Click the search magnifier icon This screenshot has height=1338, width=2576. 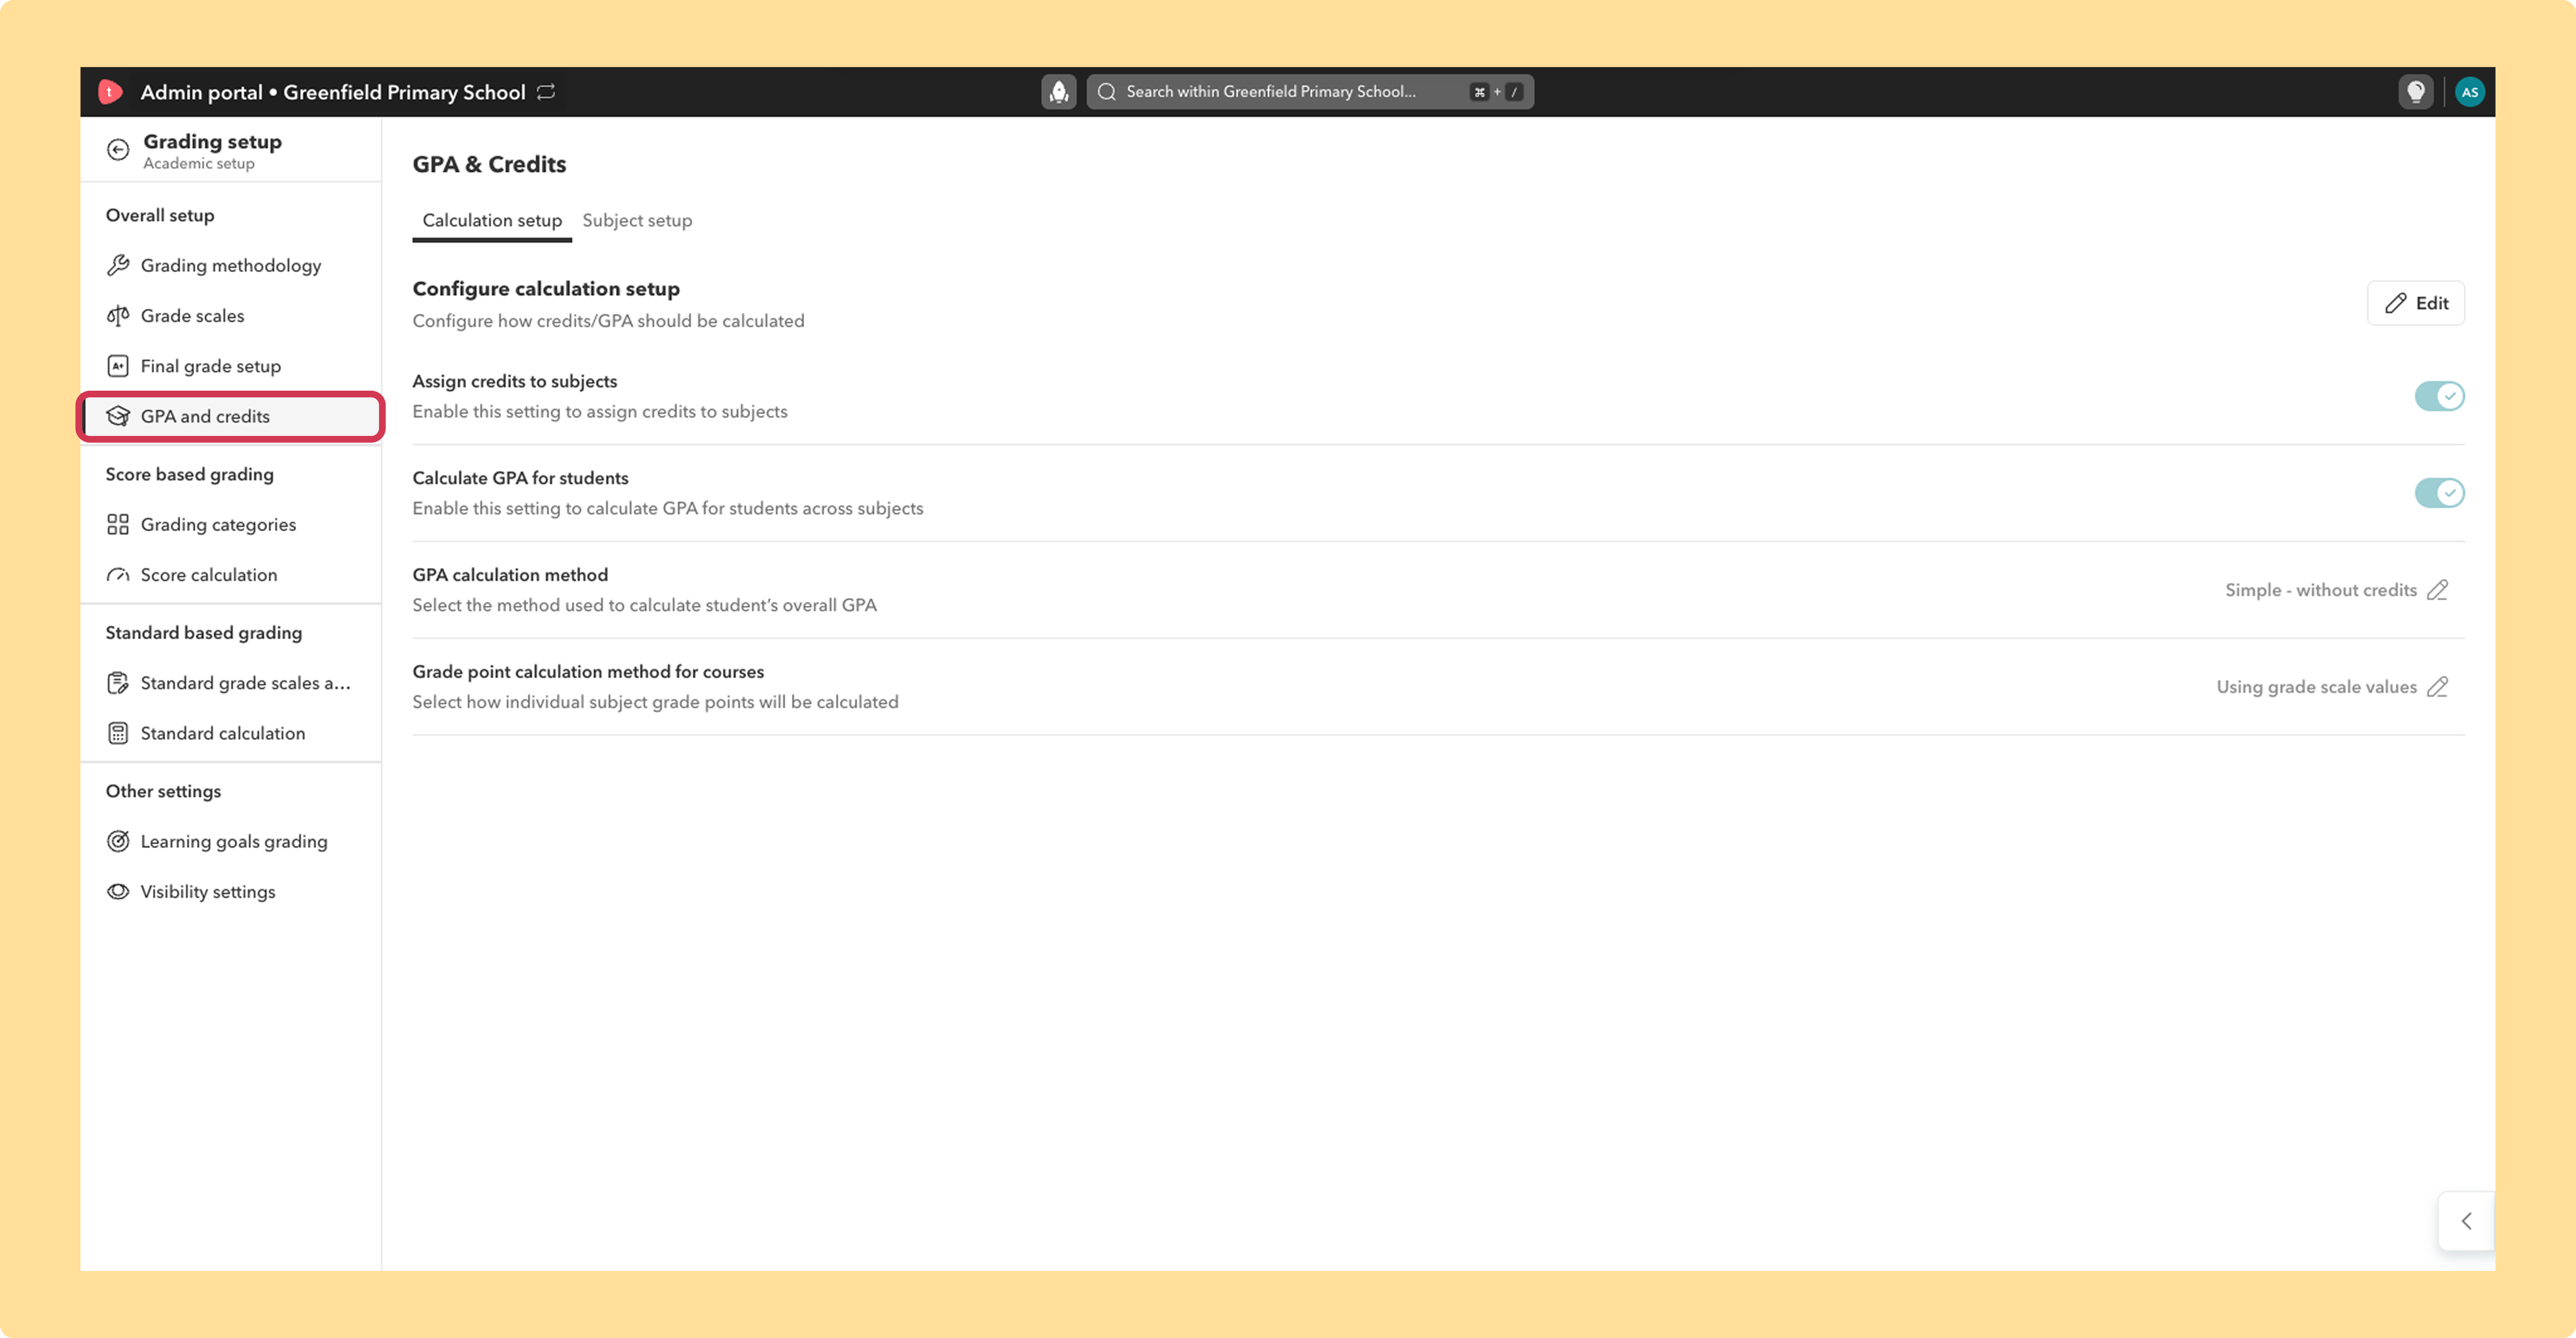click(1106, 92)
